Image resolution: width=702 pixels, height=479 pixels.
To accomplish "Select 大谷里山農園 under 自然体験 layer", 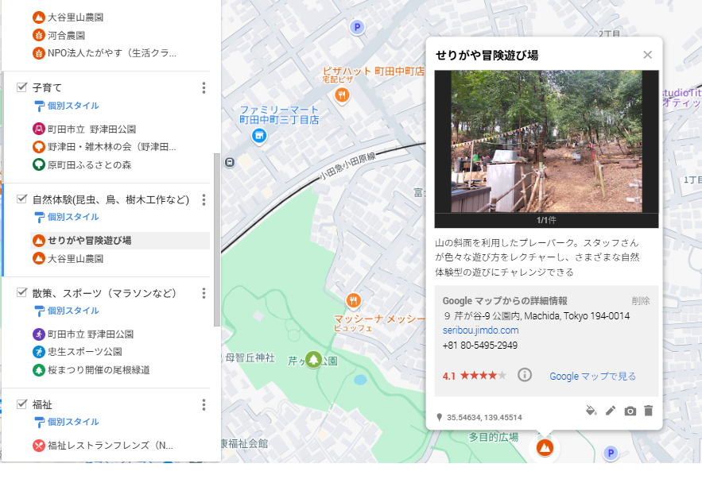I will pos(76,259).
